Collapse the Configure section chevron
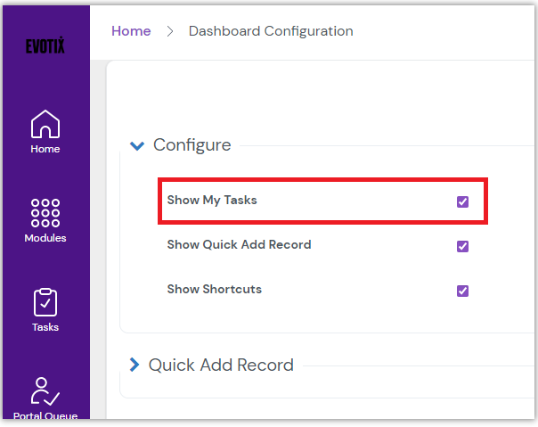This screenshot has height=427, width=538. coord(136,145)
